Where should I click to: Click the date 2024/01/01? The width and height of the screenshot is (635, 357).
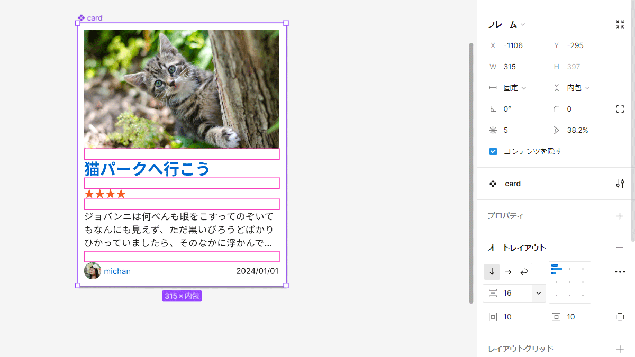coord(257,271)
